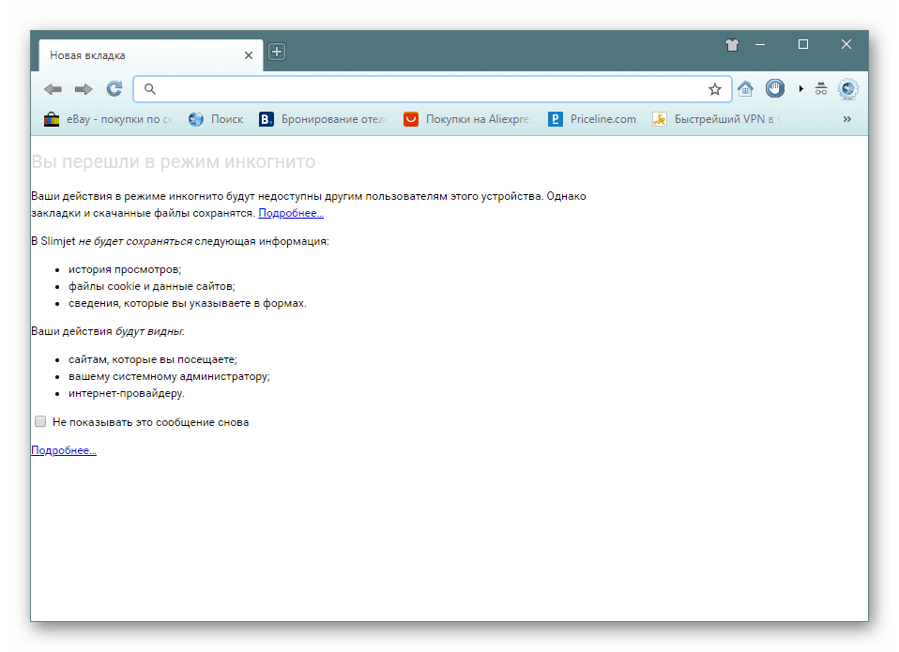Viewport: 899px width, 652px height.
Task: Open the Priceline.com bookmark
Action: click(592, 119)
